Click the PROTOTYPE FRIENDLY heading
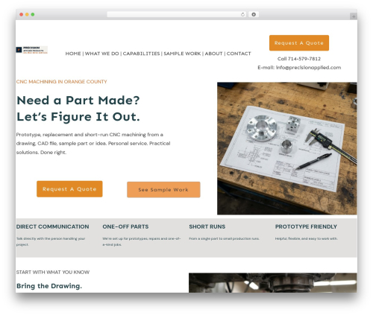 click(306, 226)
